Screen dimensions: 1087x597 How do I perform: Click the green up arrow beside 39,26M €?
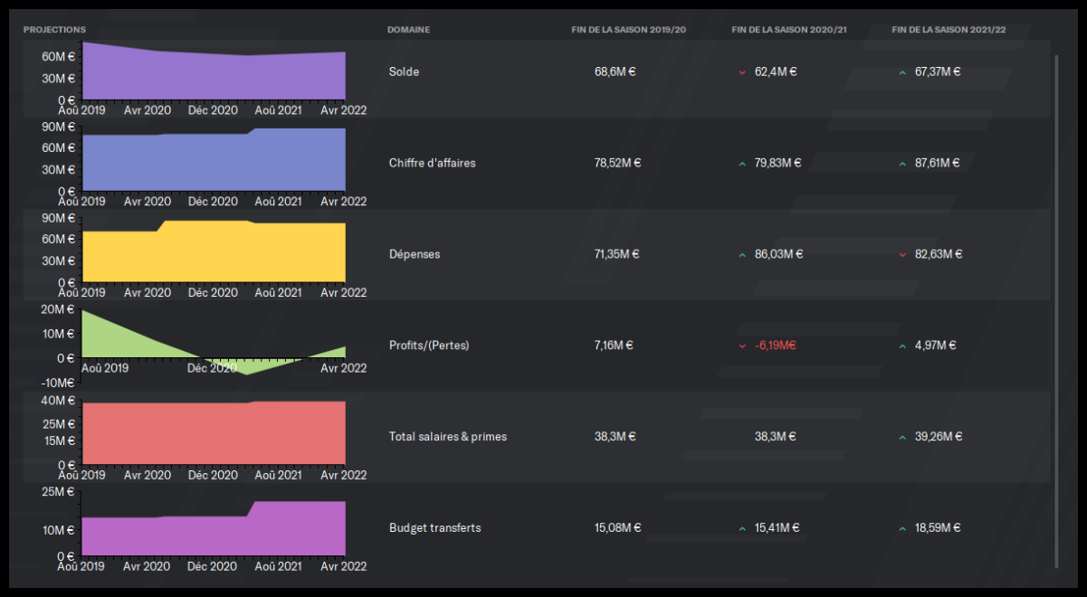click(902, 437)
